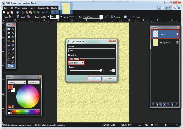
Task: Click OK in Layer Properties dialog
Action: tap(94, 79)
